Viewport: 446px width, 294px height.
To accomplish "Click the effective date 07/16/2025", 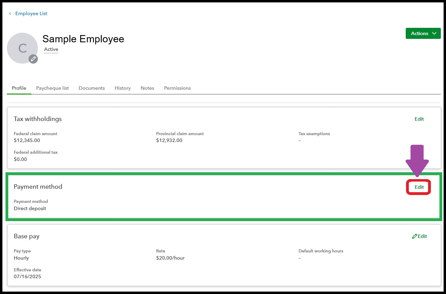I will click(27, 276).
